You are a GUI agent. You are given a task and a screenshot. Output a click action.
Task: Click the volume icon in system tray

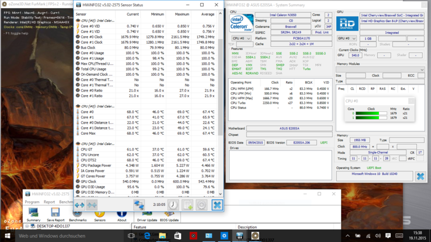coord(378,236)
